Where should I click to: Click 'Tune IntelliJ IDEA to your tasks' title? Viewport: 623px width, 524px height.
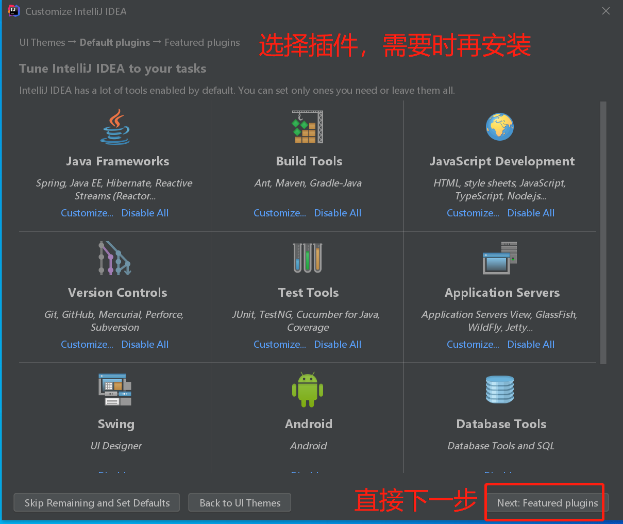(113, 69)
